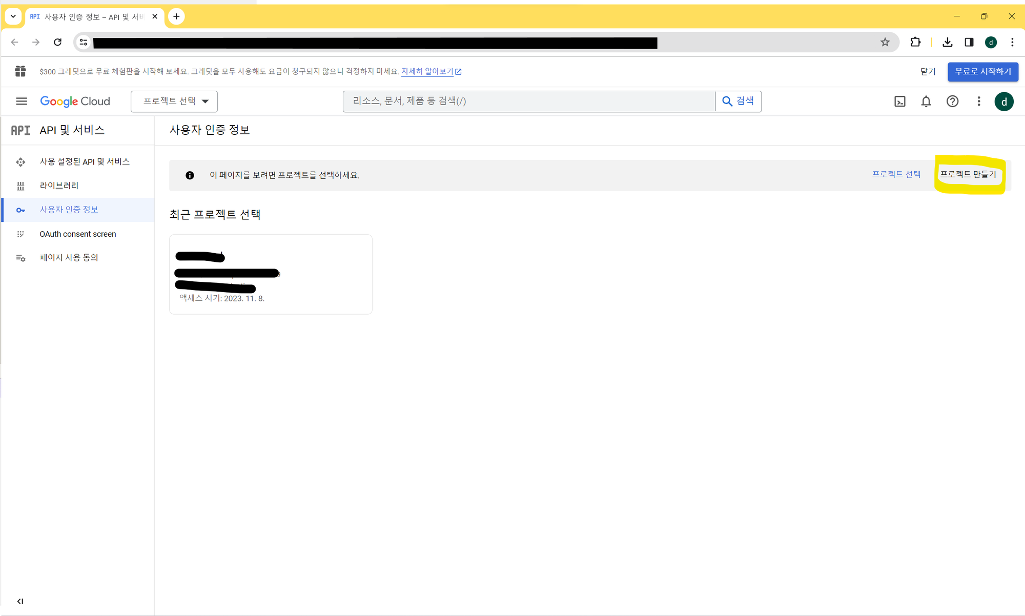Image resolution: width=1025 pixels, height=616 pixels.
Task: Click the 무료로 시작하기 button
Action: (982, 72)
